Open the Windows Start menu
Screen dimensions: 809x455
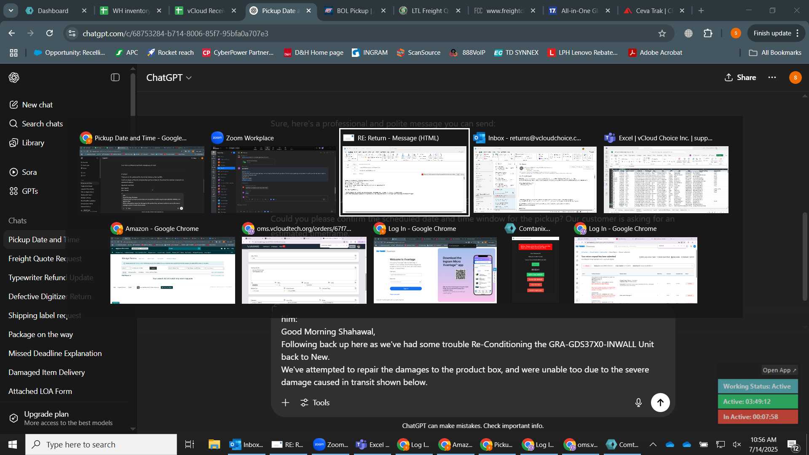[12, 444]
